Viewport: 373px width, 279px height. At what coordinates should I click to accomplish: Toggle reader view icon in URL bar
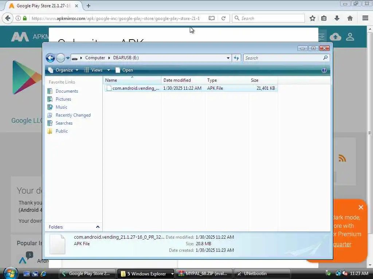click(212, 18)
